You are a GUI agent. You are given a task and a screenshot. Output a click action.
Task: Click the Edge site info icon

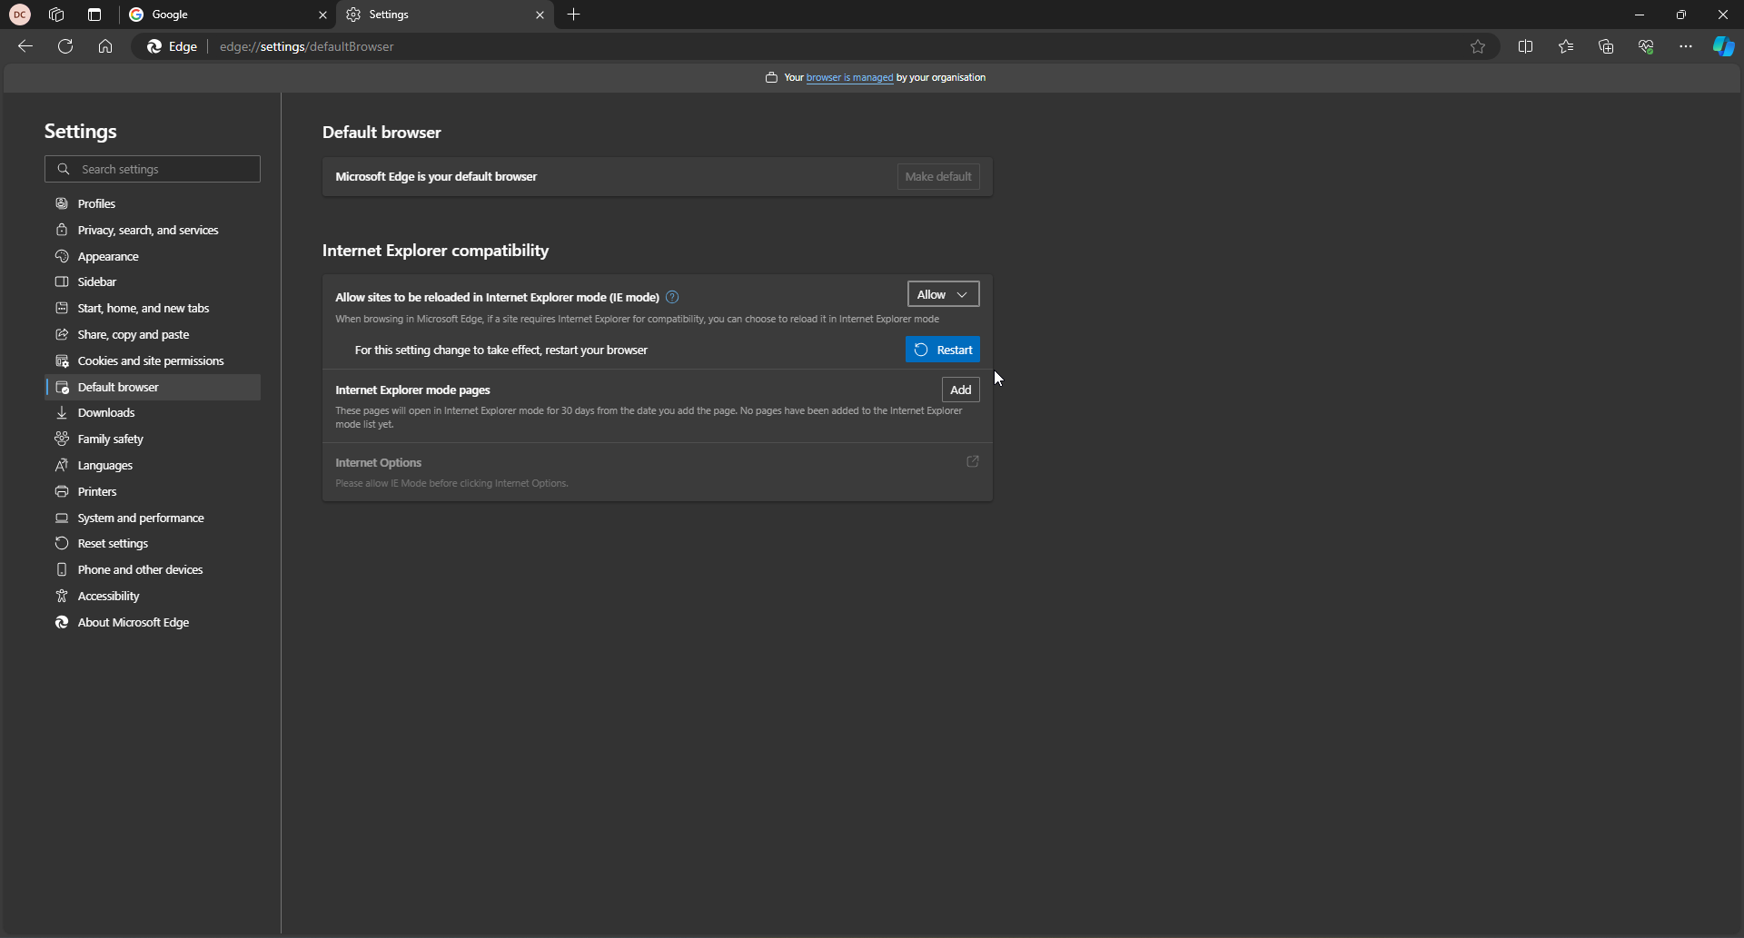pyautogui.click(x=173, y=46)
